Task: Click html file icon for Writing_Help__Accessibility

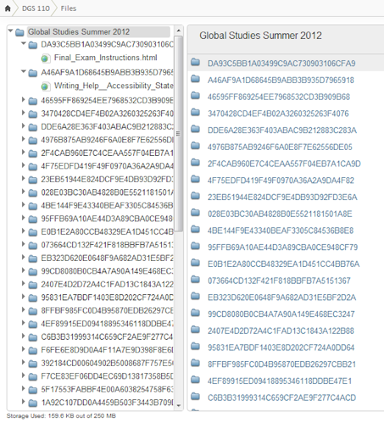Action: 45,86
